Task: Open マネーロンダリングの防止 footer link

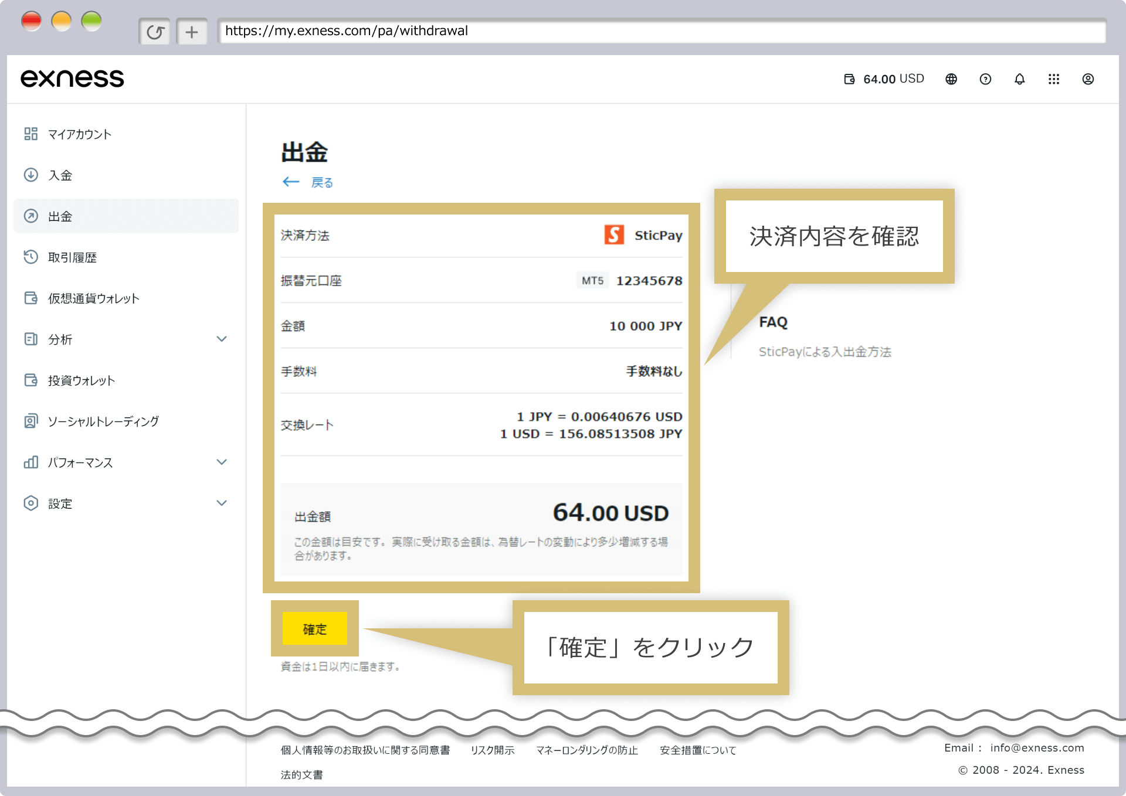Action: coord(586,750)
